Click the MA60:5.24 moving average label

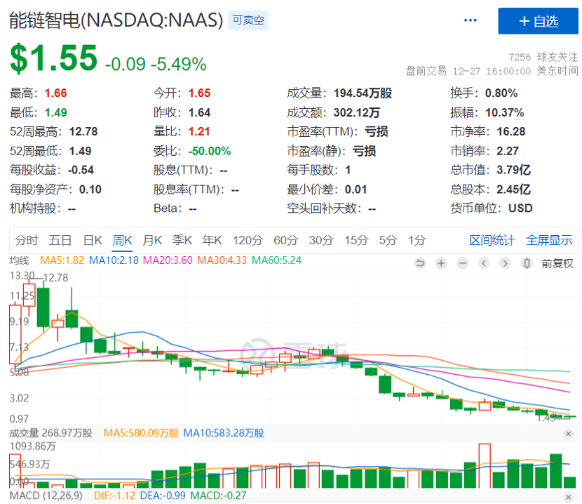pyautogui.click(x=276, y=260)
